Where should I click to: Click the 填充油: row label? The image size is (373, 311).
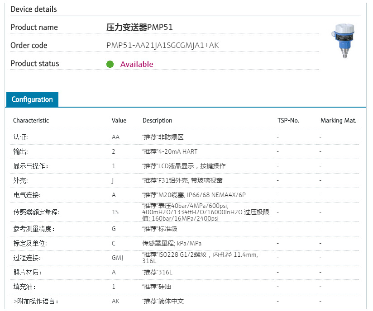[x=24, y=287]
